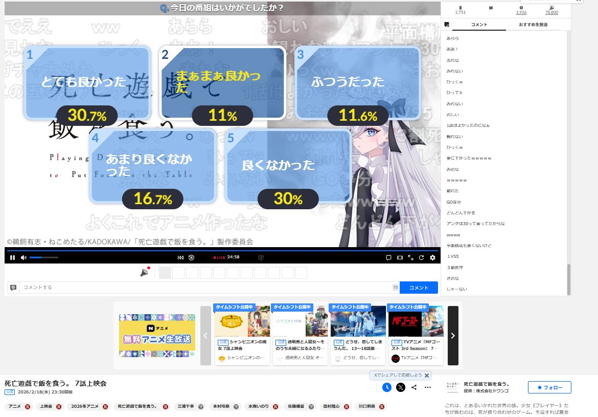Click the フォロー follow button
Screen dimensions: 598x417
(x=549, y=387)
